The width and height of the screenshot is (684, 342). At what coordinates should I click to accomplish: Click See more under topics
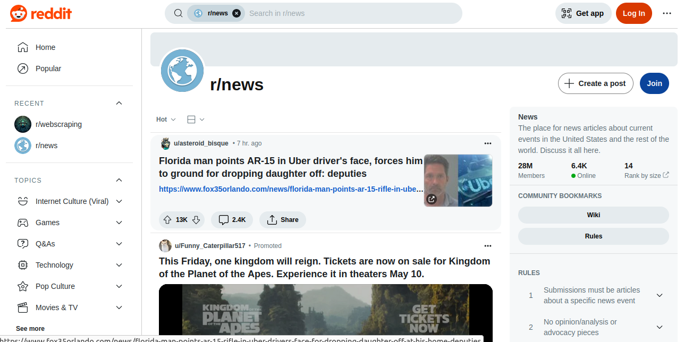[x=30, y=329]
